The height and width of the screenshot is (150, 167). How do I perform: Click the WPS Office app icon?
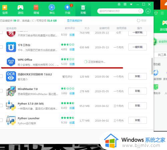coord(11,62)
